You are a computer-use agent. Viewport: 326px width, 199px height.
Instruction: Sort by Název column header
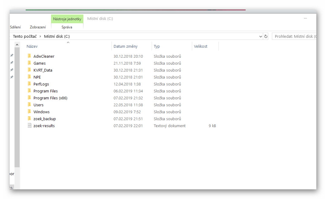coord(32,46)
